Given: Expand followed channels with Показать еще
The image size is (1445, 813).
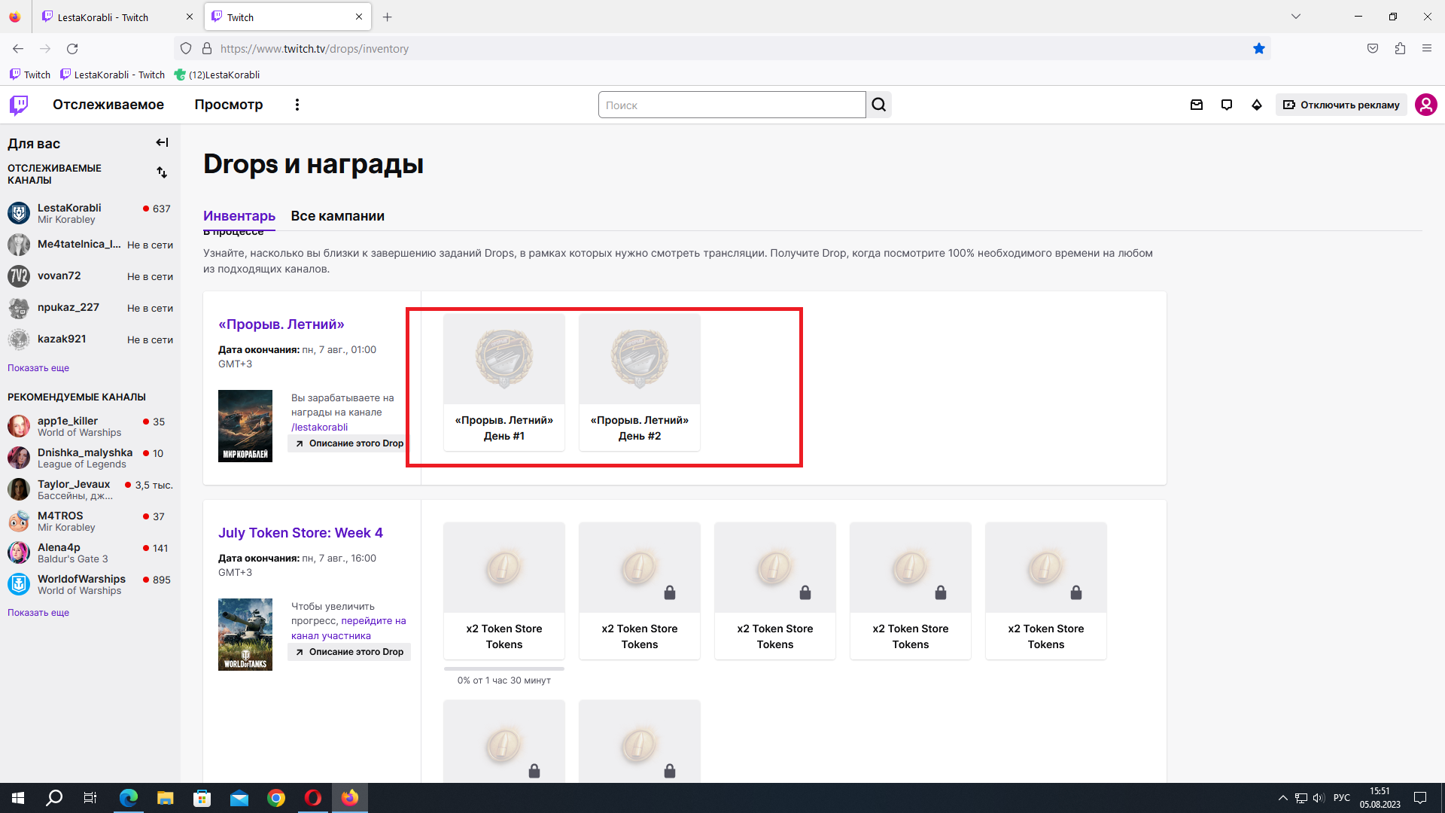Looking at the screenshot, I should (38, 368).
